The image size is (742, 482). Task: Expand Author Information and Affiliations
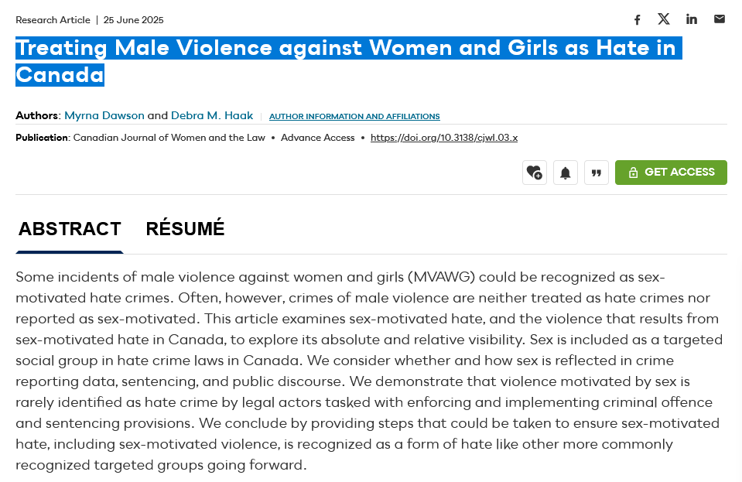(354, 116)
